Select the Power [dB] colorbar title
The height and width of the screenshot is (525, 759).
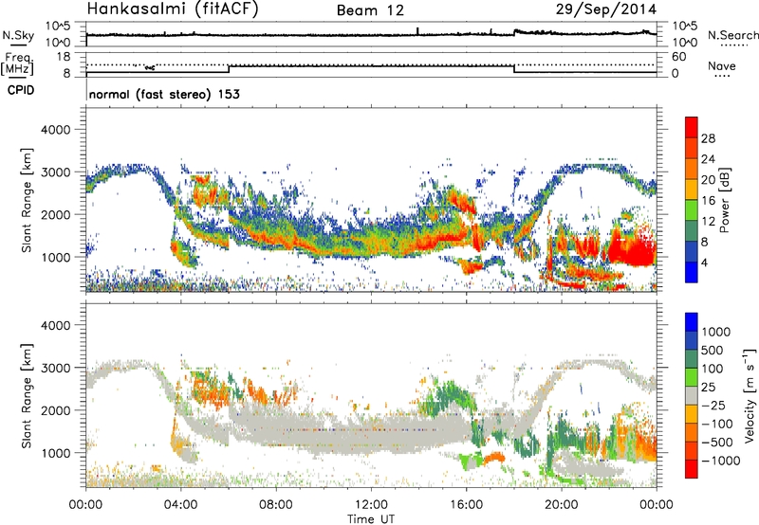click(x=724, y=200)
